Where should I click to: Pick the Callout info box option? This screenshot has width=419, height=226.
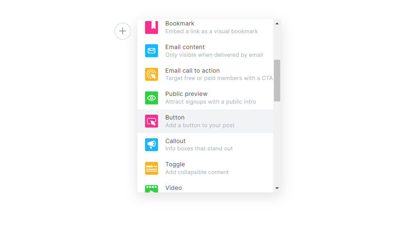point(205,145)
